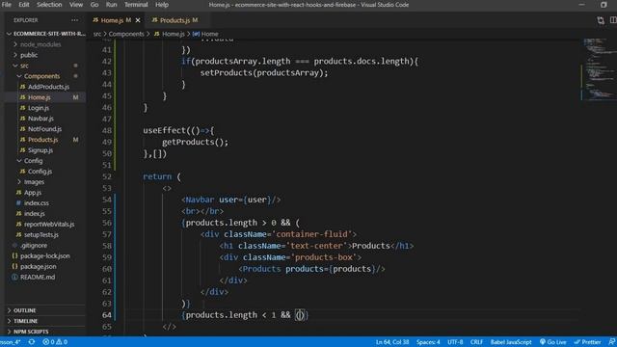Place cursor on getProducts(); line
Image resolution: width=617 pixels, height=347 pixels.
tap(195, 142)
